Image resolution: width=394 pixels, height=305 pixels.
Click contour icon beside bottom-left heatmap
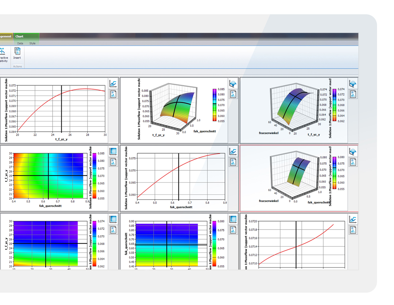click(113, 219)
